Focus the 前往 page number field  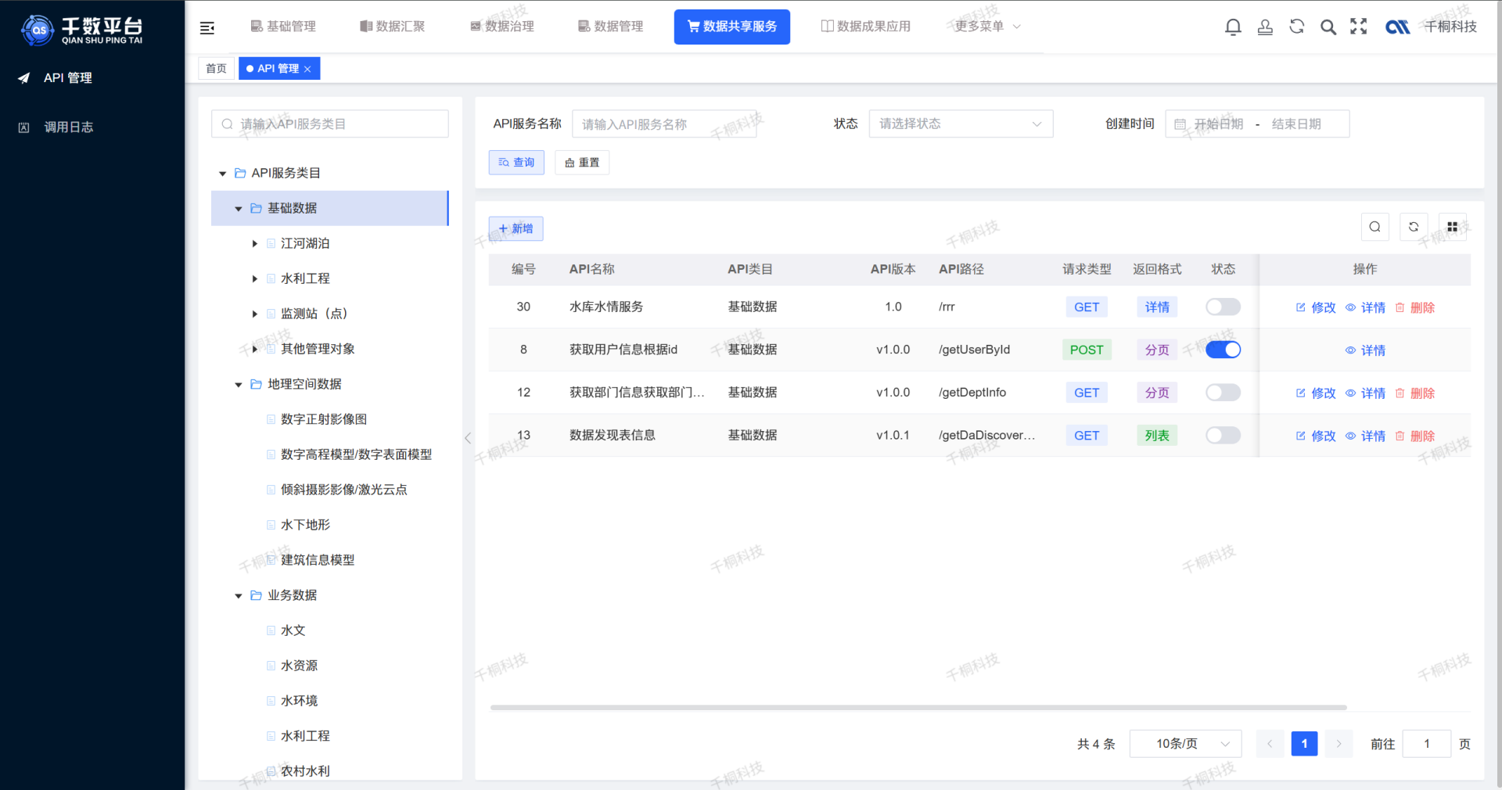[x=1427, y=744]
